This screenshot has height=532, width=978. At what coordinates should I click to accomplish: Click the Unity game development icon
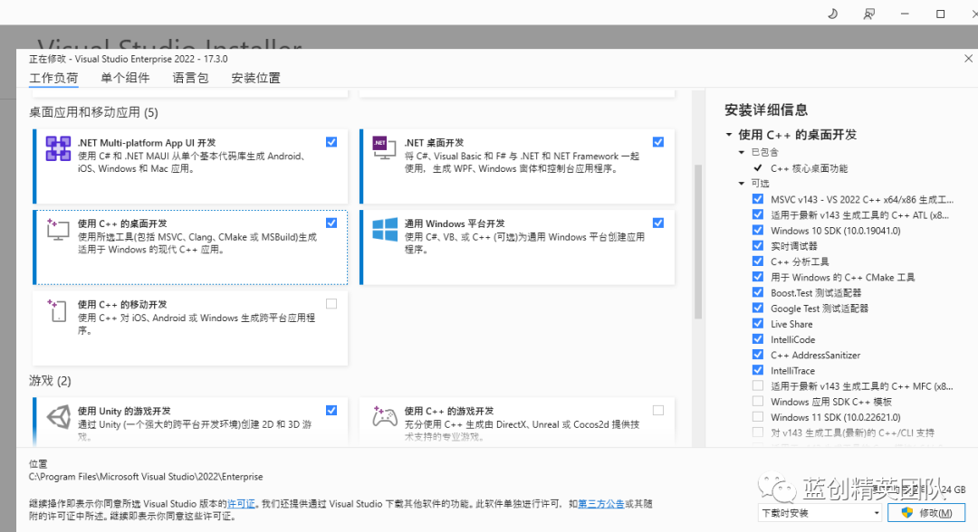click(x=59, y=417)
